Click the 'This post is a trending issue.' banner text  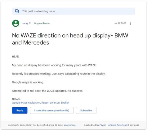[39, 11]
